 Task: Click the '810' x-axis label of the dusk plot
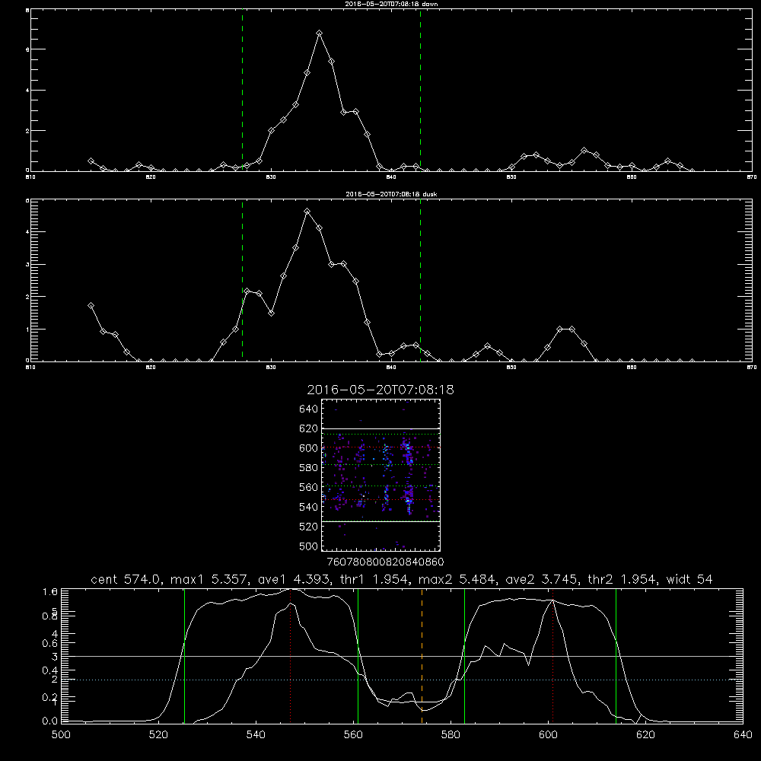click(30, 368)
